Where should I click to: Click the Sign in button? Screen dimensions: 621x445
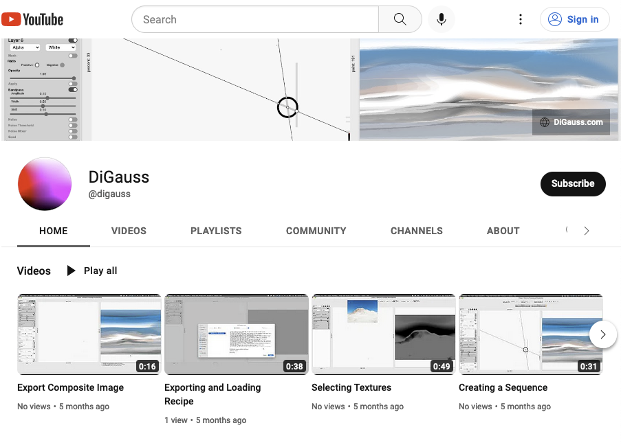(574, 19)
